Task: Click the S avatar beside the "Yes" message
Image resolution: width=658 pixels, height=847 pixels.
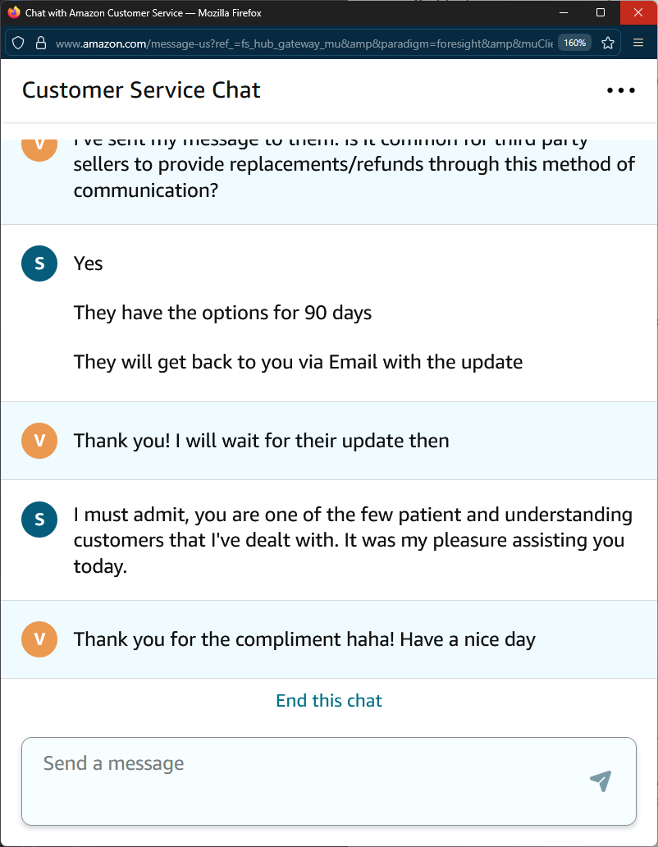Action: pyautogui.click(x=39, y=263)
